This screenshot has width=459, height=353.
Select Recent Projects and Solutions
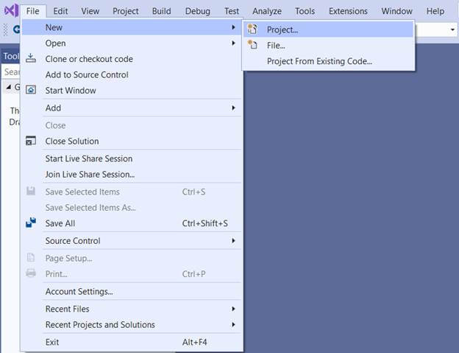pyautogui.click(x=132, y=324)
